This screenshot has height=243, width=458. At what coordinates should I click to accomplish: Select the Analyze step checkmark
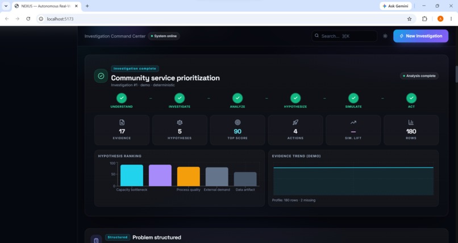pyautogui.click(x=238, y=98)
